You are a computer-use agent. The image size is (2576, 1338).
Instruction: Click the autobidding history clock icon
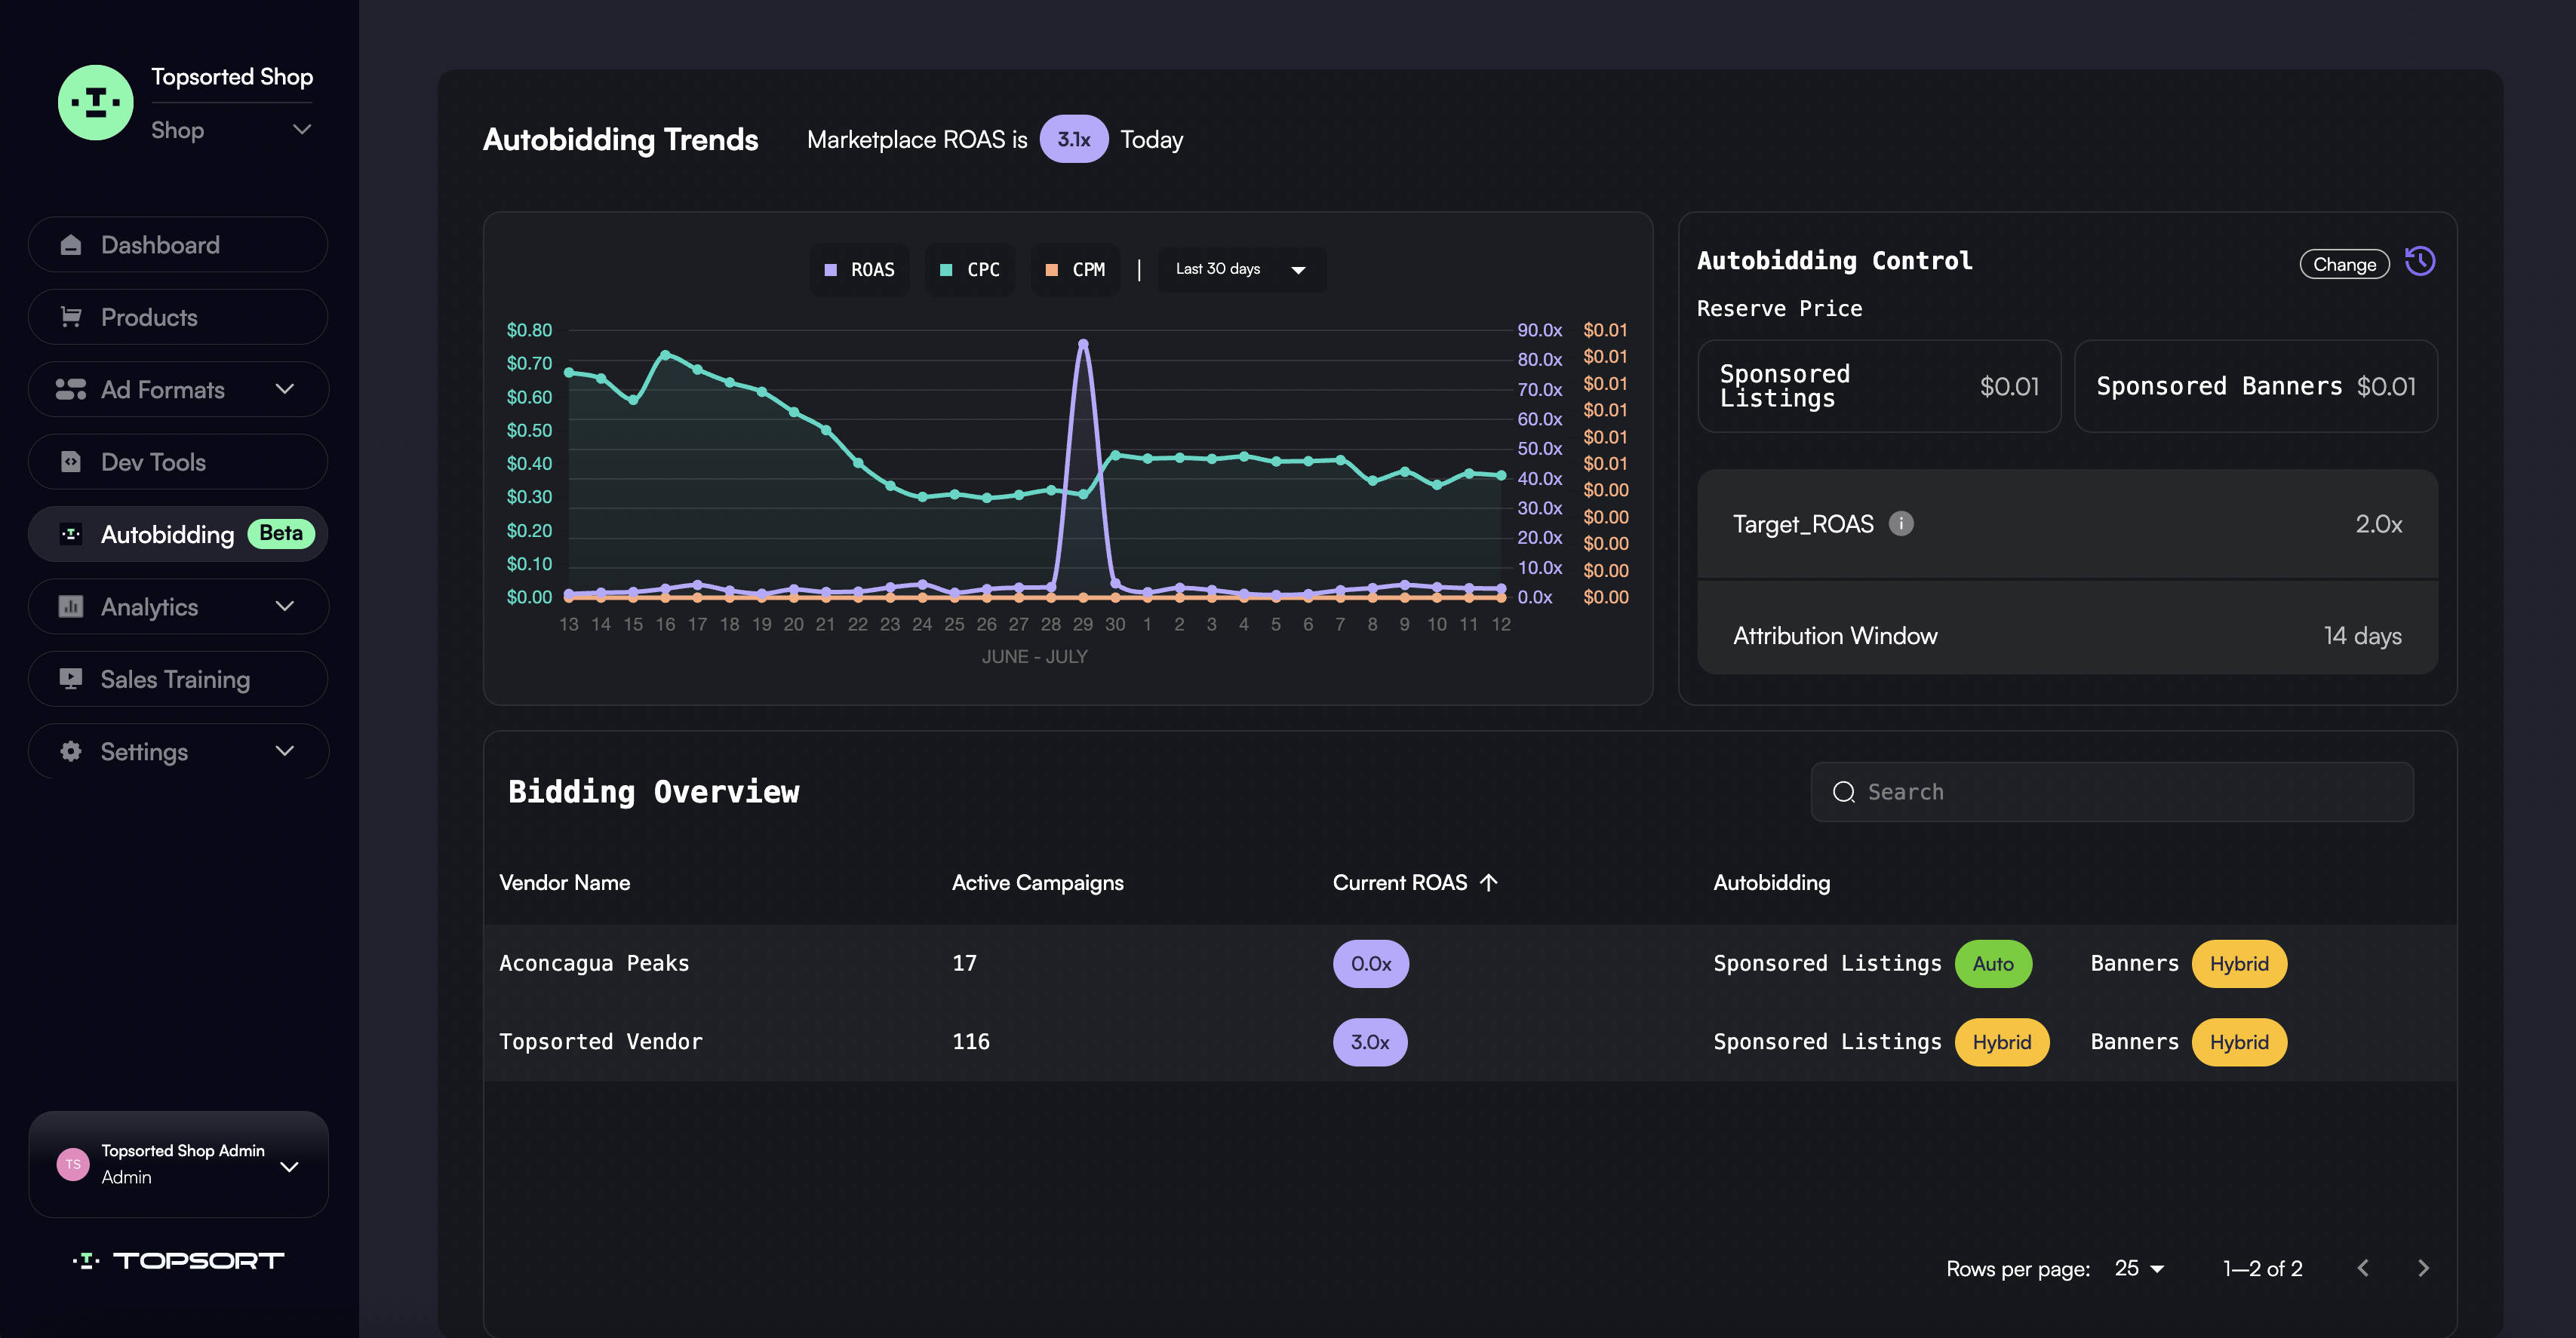click(x=2419, y=262)
